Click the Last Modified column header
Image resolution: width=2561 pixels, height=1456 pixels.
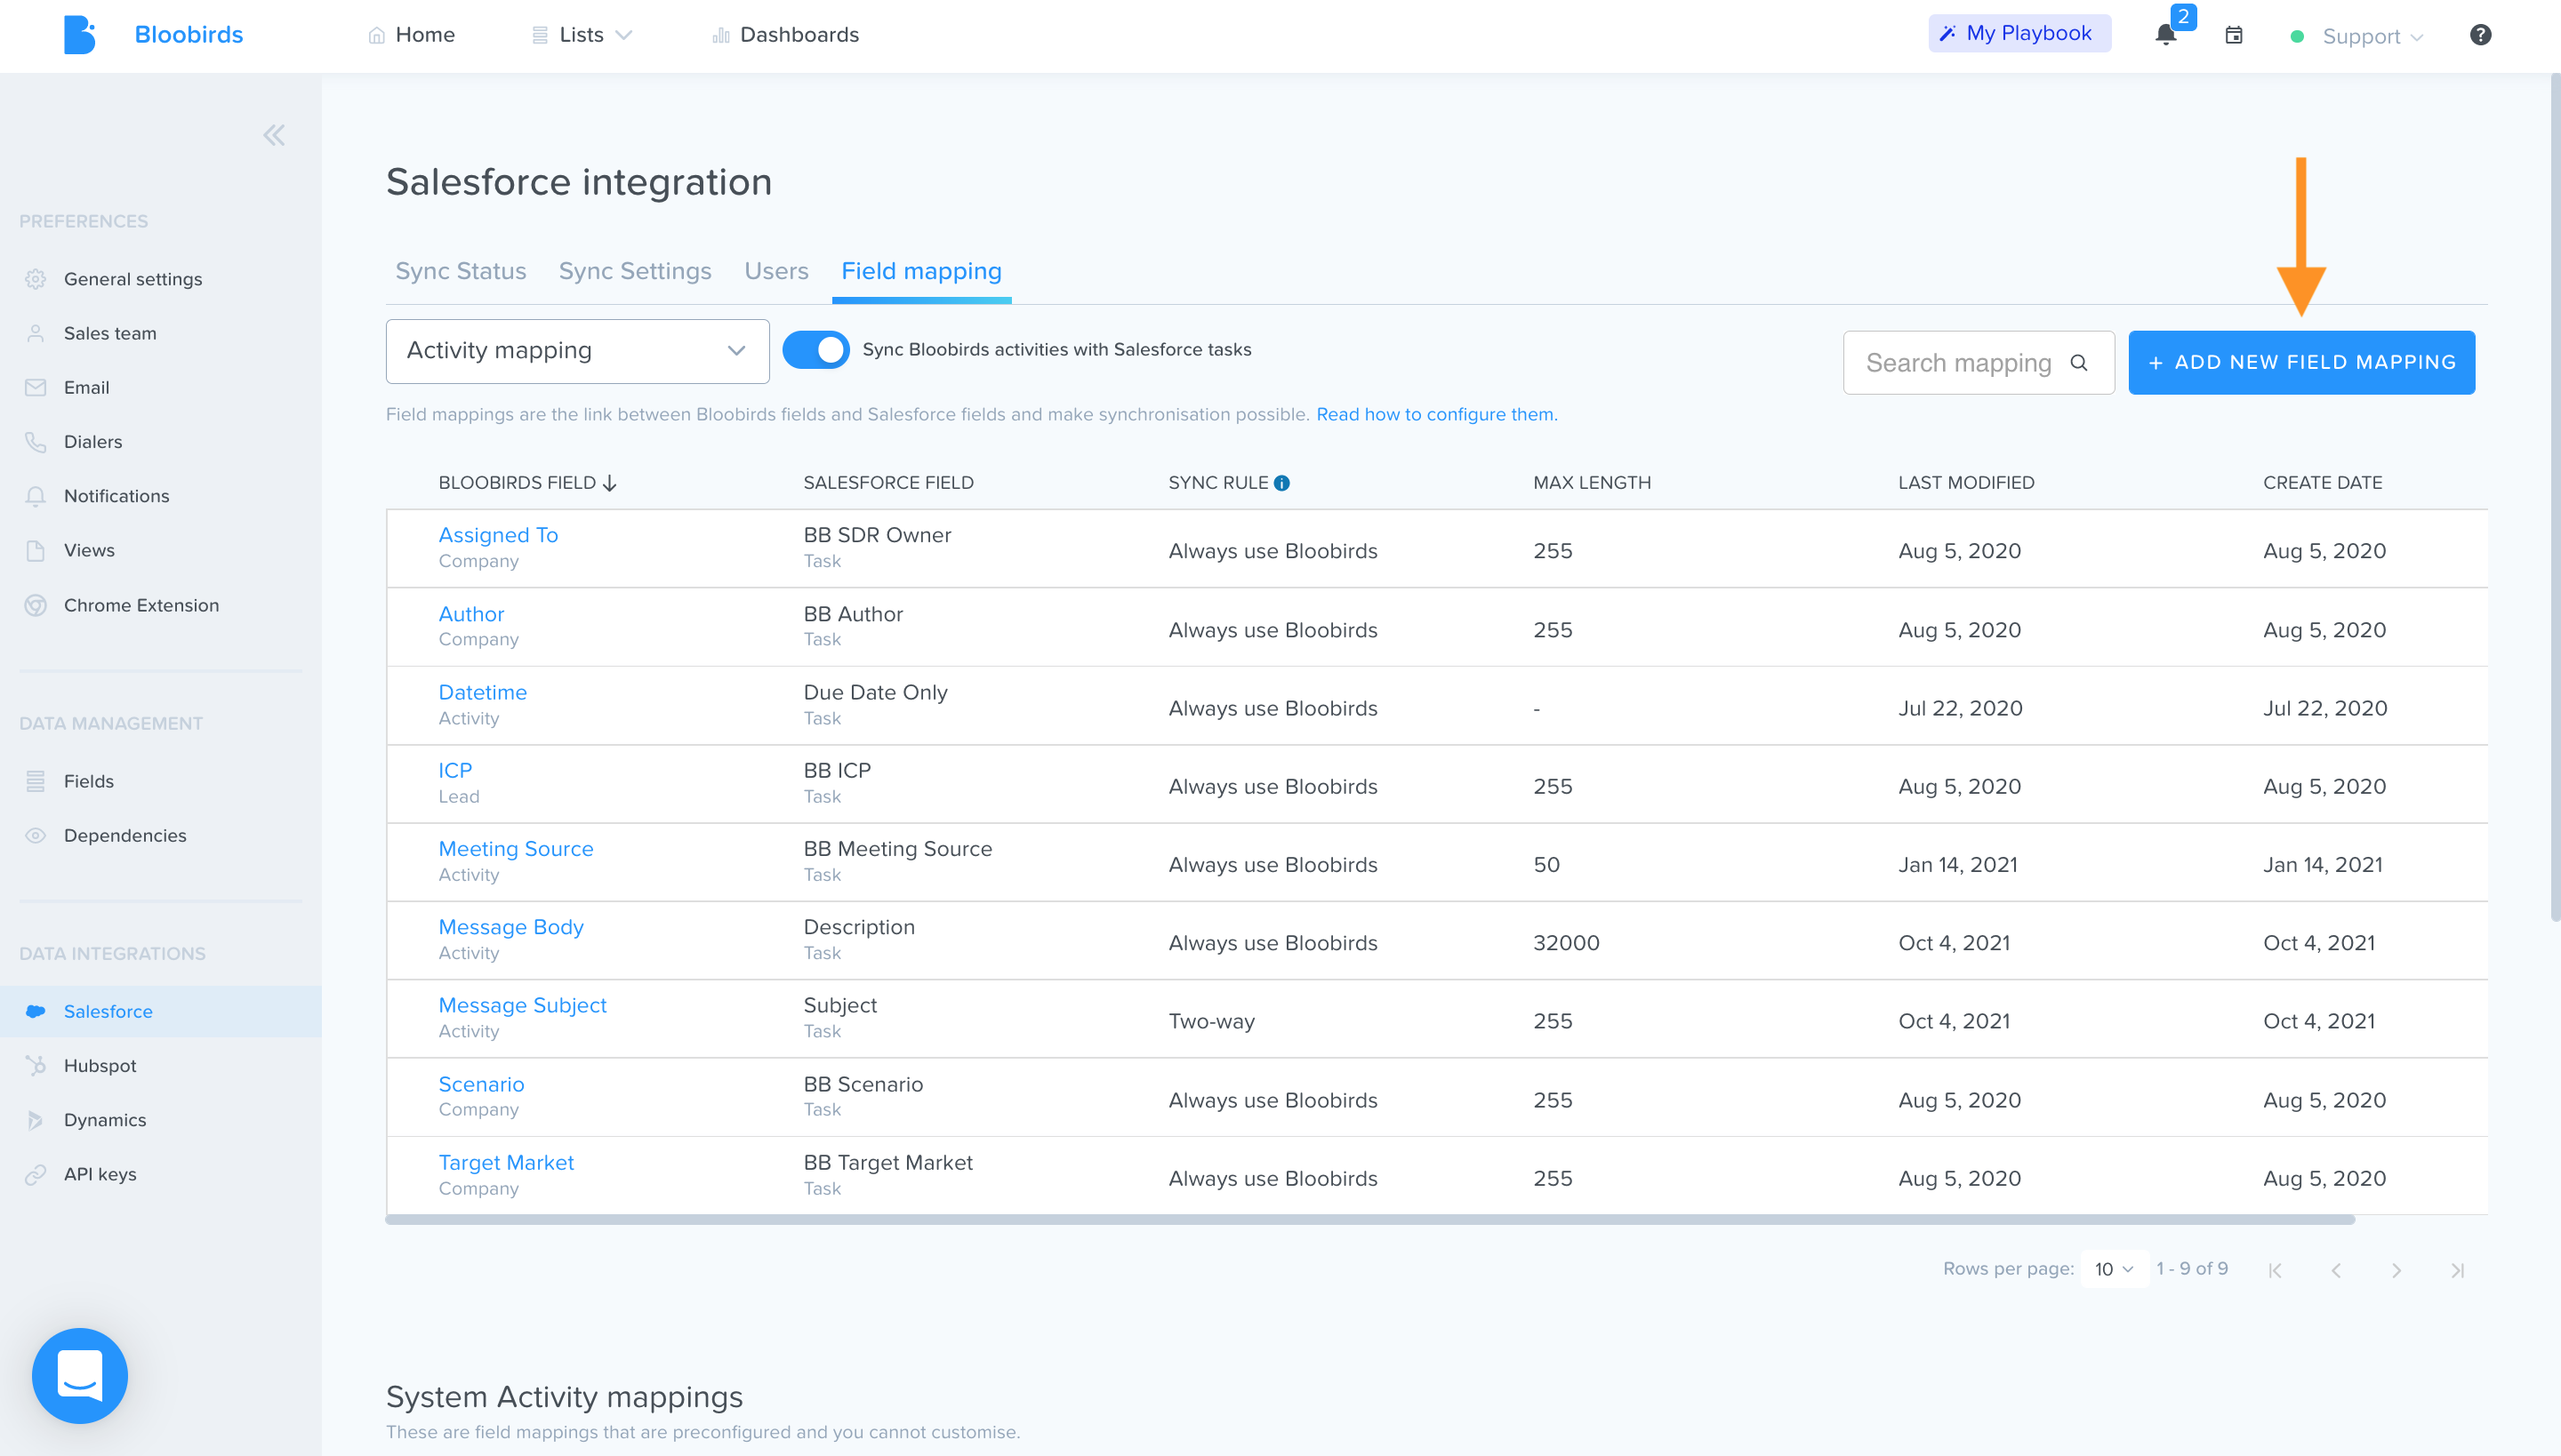click(1966, 483)
